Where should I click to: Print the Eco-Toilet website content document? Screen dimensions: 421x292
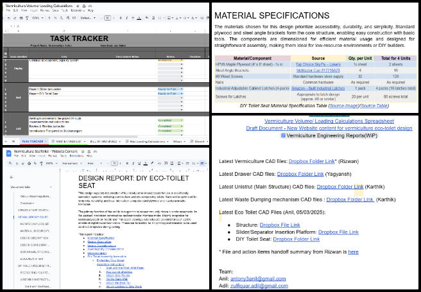click(29, 164)
